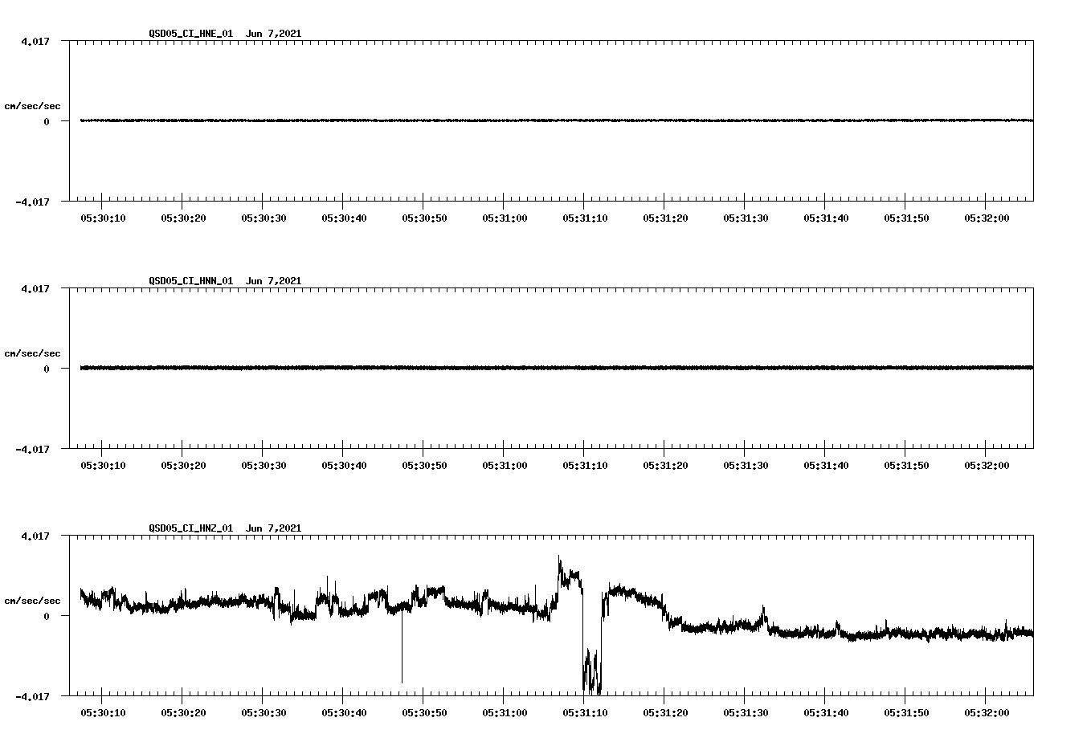Click the HNZ plot time label 05:30:30
Image resolution: width=1091 pixels, height=742 pixels.
pos(264,713)
